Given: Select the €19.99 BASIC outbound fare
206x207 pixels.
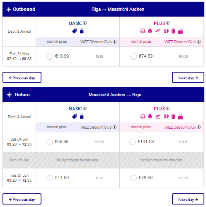Looking at the screenshot, I should click(50, 56).
